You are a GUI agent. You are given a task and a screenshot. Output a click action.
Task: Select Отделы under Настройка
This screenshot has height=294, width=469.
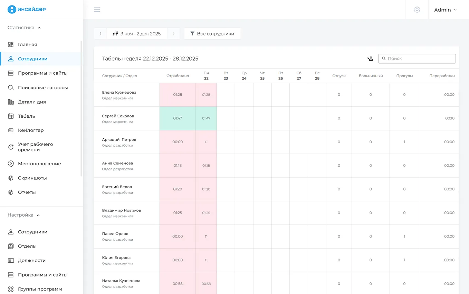(27, 246)
